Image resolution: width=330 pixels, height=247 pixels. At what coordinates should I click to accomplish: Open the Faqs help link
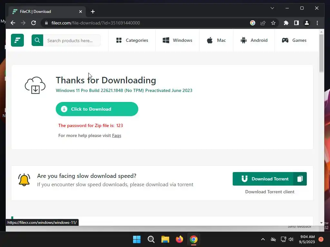click(117, 135)
